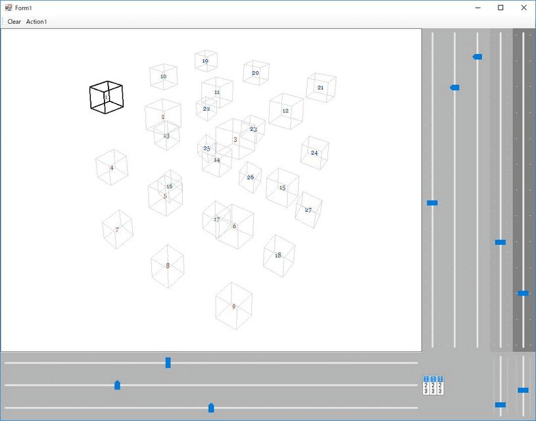The height and width of the screenshot is (421, 536).
Task: Click the cube labeled 18
Action: pos(279,255)
